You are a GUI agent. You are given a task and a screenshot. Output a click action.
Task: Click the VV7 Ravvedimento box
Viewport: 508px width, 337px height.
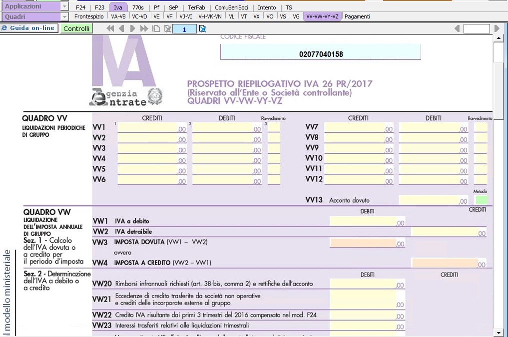point(481,127)
